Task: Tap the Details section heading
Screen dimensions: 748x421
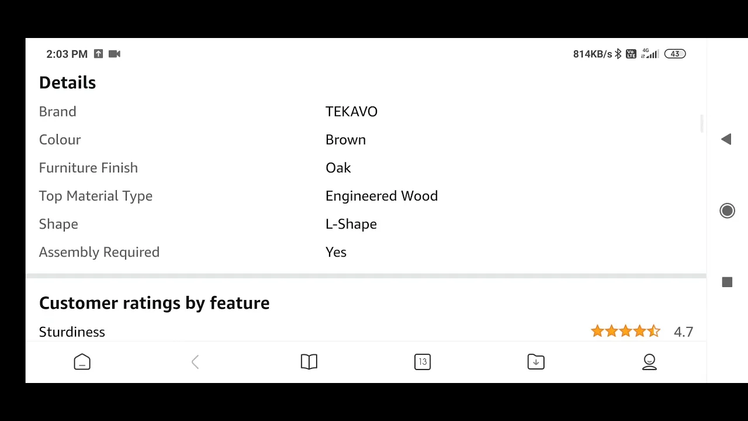Action: [67, 82]
